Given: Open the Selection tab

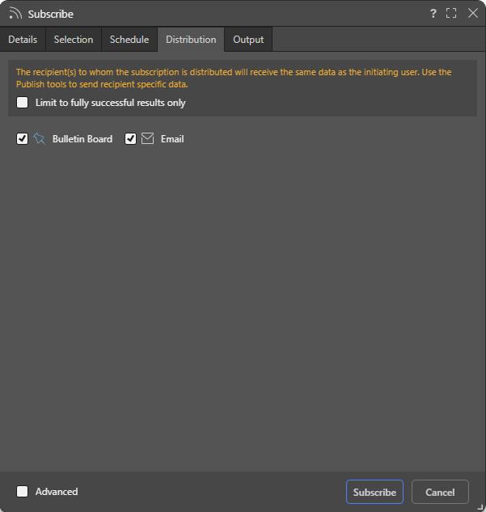Looking at the screenshot, I should coord(74,40).
